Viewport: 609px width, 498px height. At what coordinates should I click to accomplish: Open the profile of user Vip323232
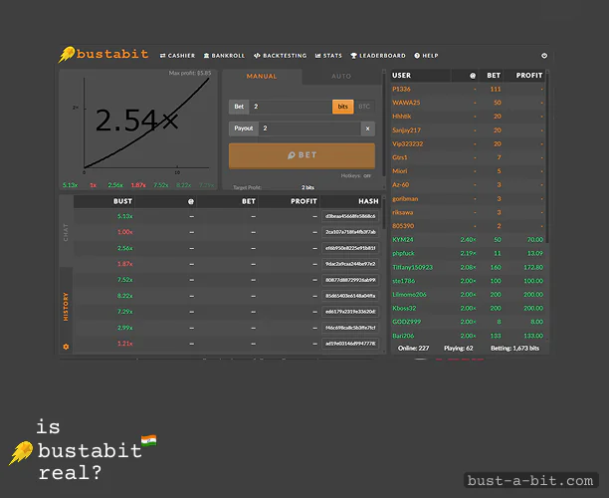[407, 143]
